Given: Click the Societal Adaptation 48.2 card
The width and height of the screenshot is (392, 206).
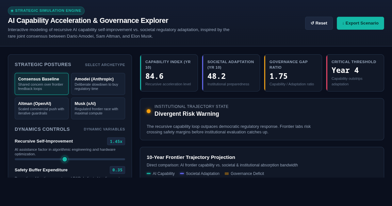Looking at the screenshot, I should [231, 73].
